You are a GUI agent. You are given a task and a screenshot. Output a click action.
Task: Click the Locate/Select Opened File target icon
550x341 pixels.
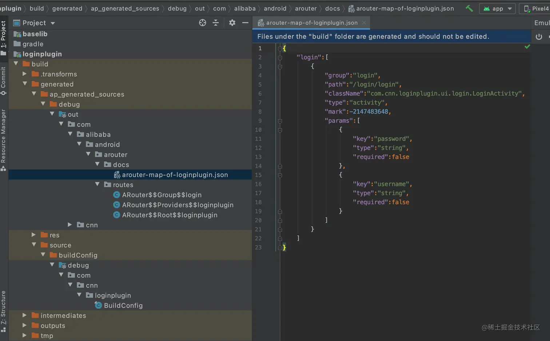coord(203,23)
